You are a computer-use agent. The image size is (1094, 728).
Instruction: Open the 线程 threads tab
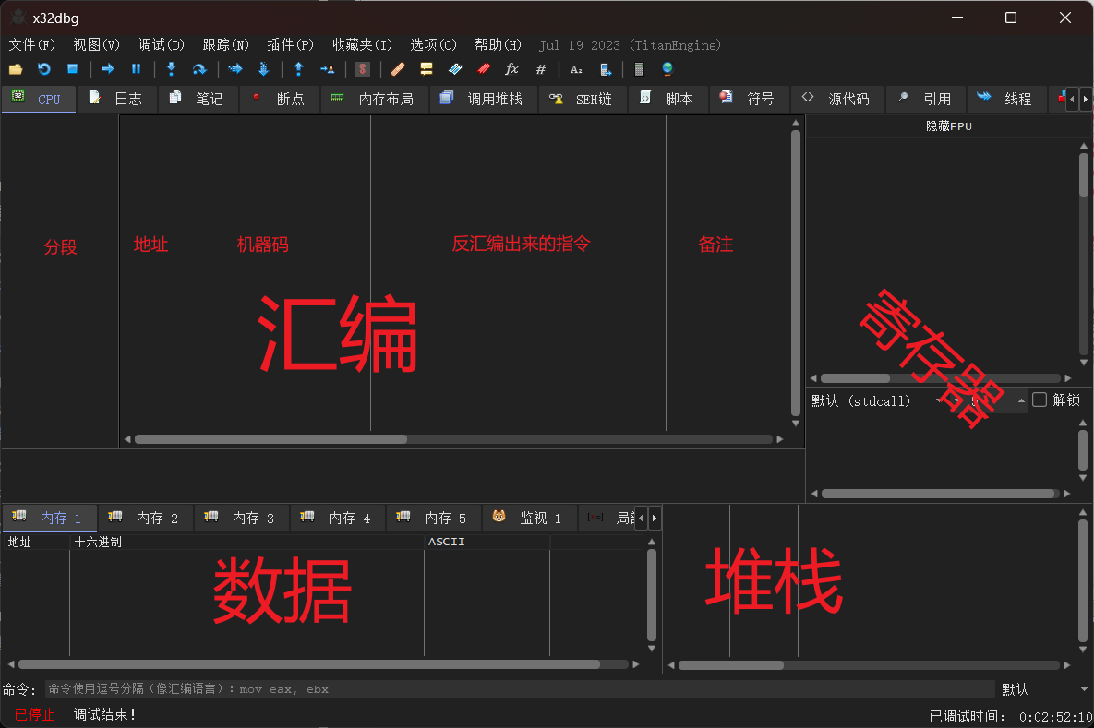[1007, 99]
